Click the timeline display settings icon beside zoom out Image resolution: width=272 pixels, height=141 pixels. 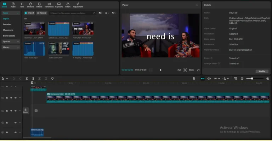236,79
